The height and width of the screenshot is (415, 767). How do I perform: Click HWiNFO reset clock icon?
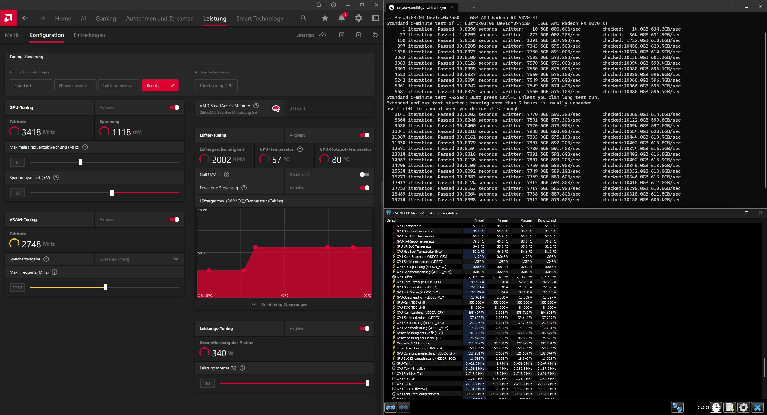pos(716,408)
